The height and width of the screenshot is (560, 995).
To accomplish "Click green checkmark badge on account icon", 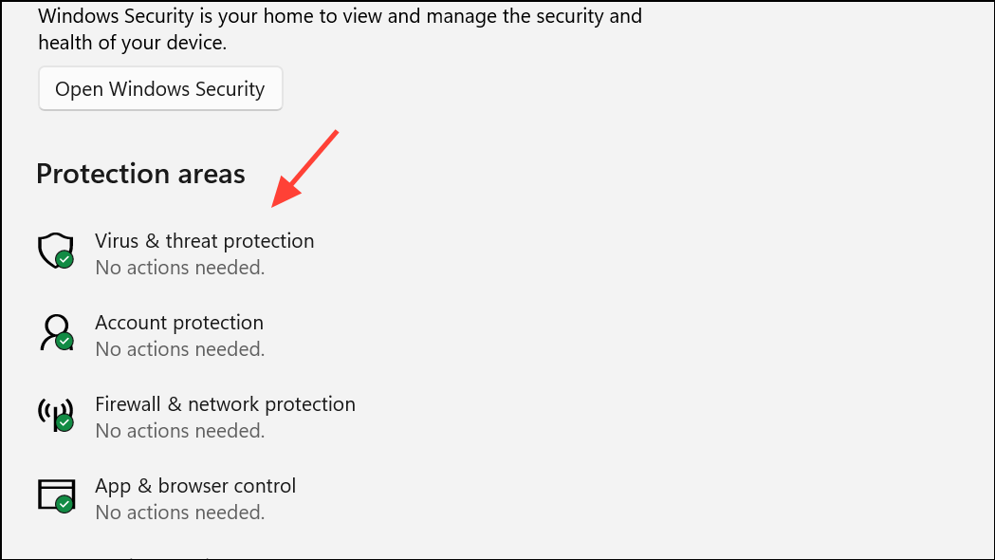I will pos(64,342).
